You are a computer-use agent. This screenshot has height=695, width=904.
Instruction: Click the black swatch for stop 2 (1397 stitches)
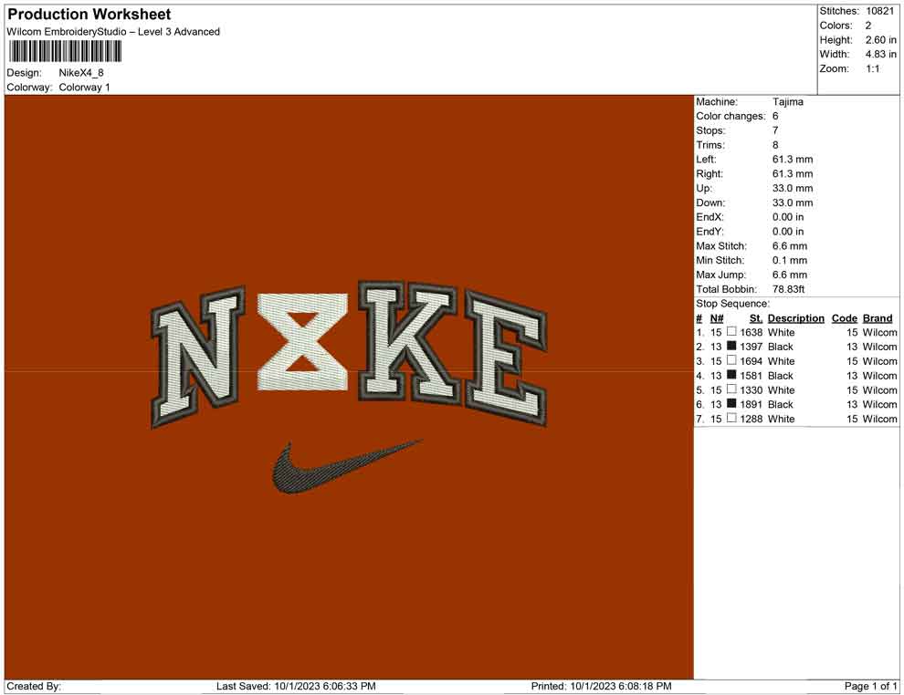pos(731,346)
